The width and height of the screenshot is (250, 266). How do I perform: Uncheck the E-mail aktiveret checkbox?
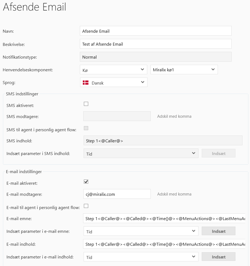coord(86,182)
